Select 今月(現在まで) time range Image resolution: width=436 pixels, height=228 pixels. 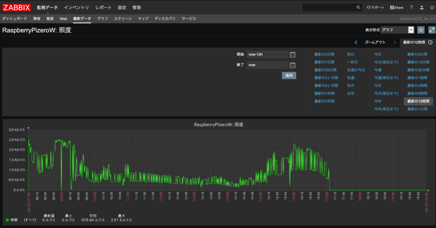(386, 93)
